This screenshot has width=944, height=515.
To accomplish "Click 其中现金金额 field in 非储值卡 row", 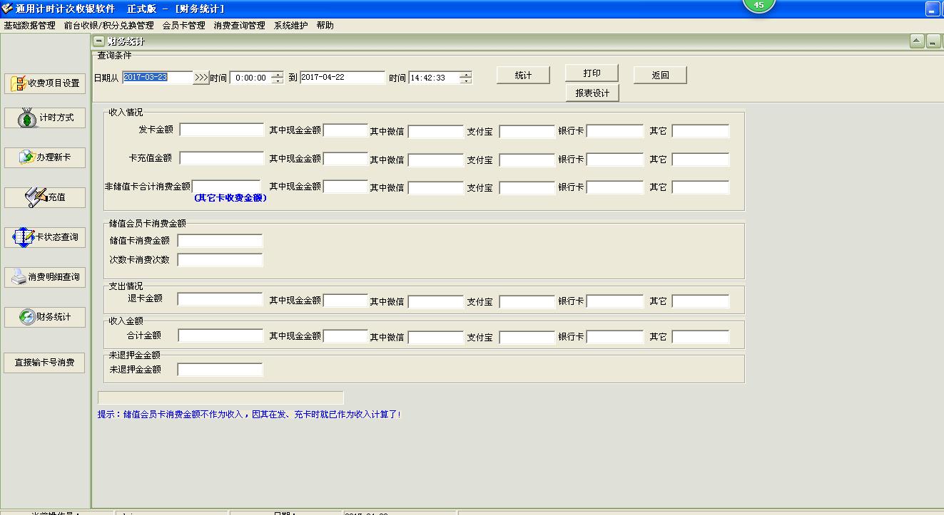I will tap(345, 187).
